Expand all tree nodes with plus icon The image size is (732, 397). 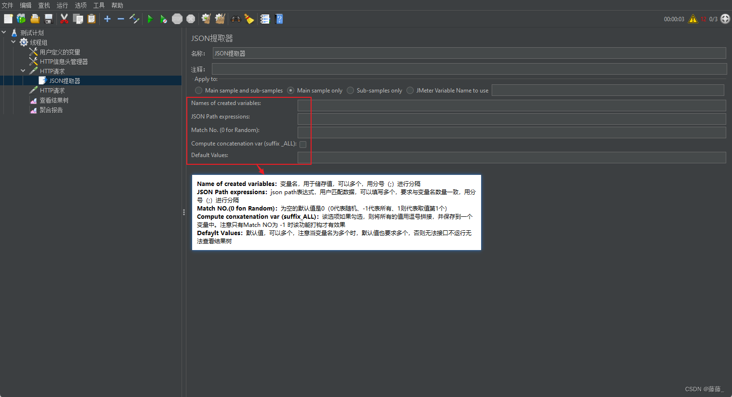pos(107,19)
